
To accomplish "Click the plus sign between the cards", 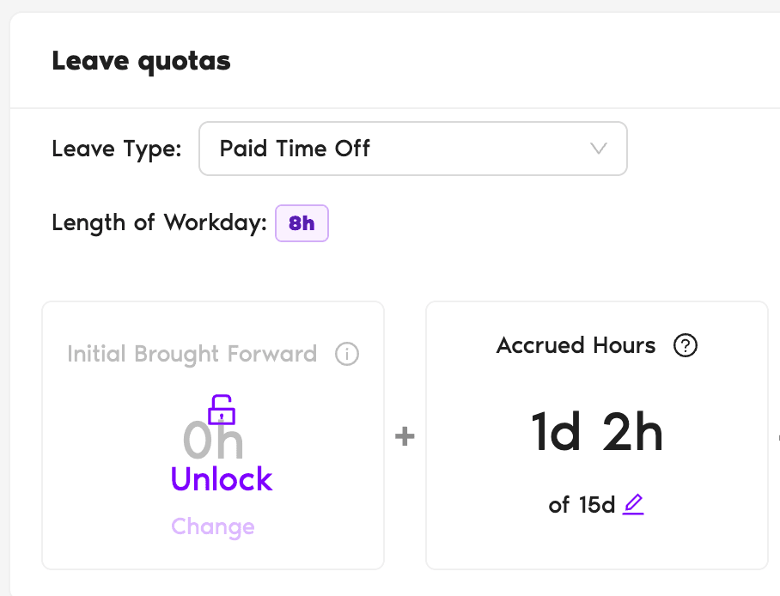I will click(405, 437).
